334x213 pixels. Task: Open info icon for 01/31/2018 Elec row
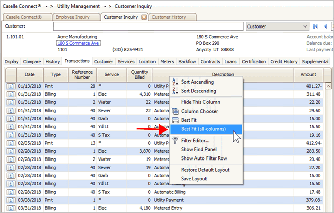click(11, 94)
